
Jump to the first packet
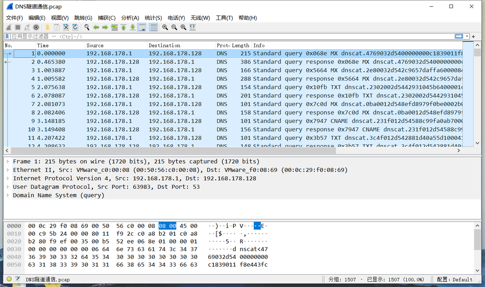coord(123,27)
